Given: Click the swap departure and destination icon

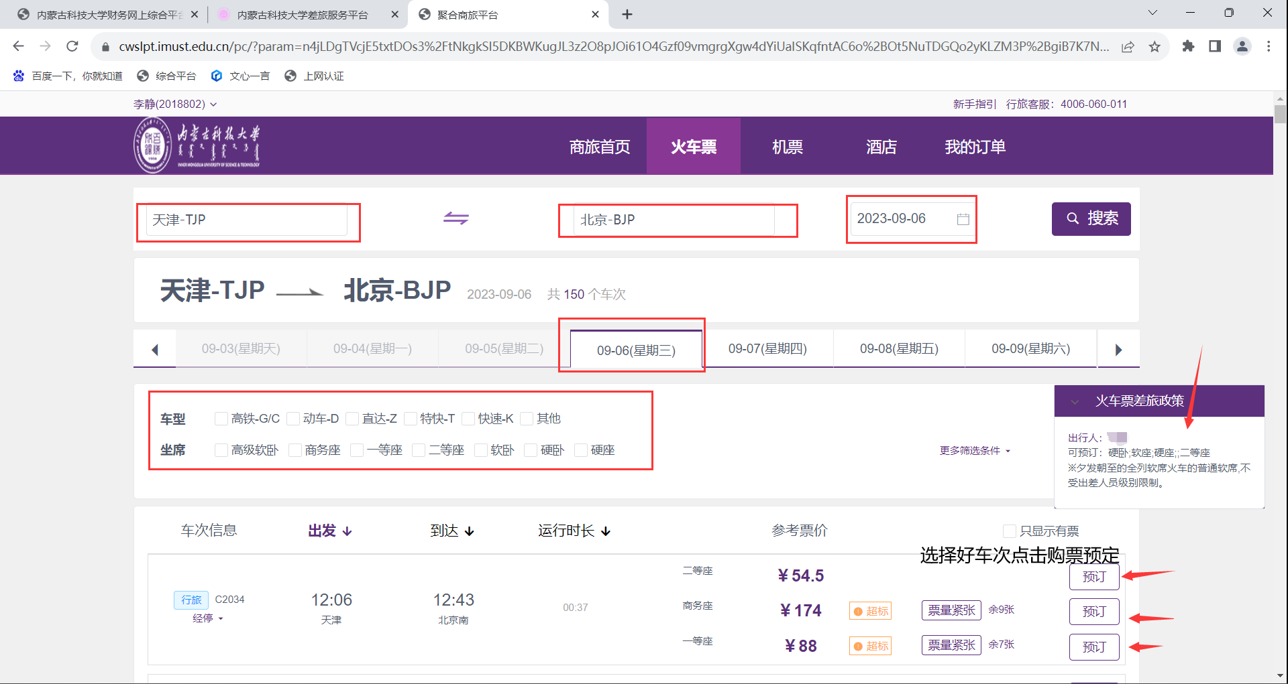Looking at the screenshot, I should click(455, 218).
